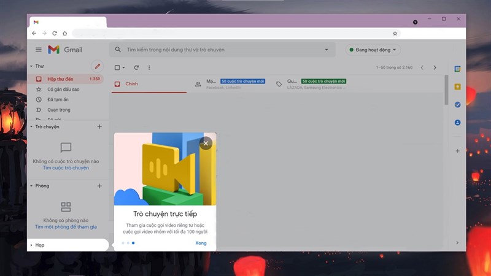This screenshot has height=276, width=491.
Task: Switch to the Chính tab
Action: point(149,84)
